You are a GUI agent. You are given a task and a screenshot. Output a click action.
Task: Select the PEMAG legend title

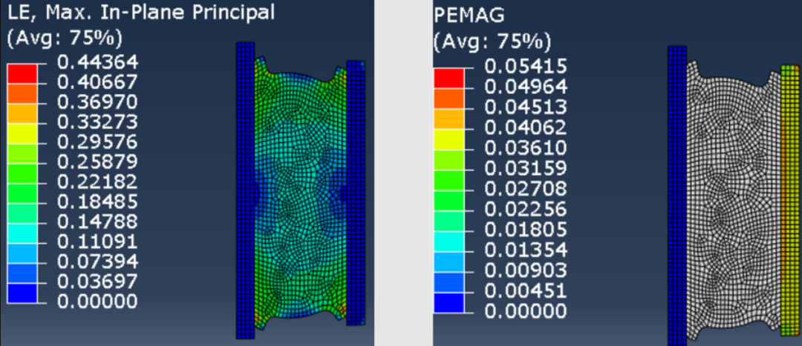[x=469, y=16]
